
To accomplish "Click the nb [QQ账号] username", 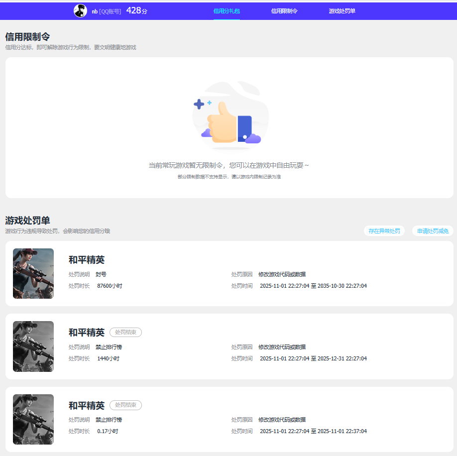I will 107,11.
